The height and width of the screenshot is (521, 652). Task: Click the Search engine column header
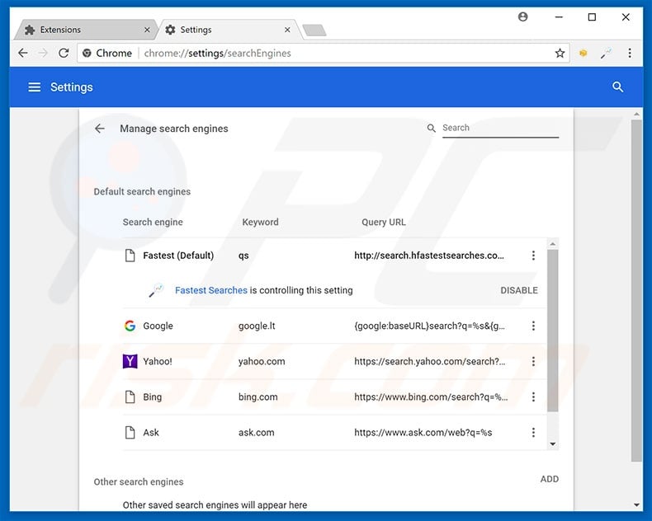pyautogui.click(x=153, y=223)
